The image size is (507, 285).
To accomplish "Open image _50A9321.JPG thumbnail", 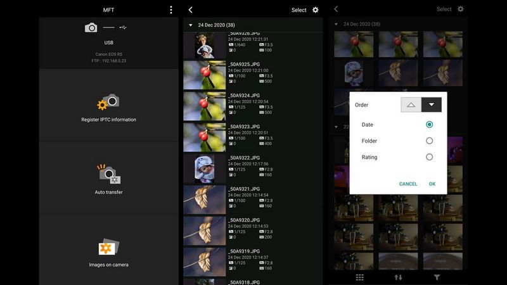I will pos(204,199).
